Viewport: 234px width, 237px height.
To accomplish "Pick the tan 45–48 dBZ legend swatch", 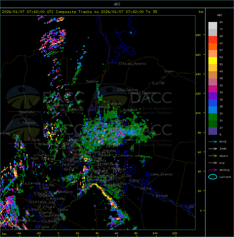I will [x=213, y=75].
